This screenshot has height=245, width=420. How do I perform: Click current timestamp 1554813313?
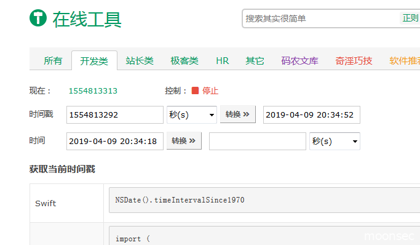93,91
